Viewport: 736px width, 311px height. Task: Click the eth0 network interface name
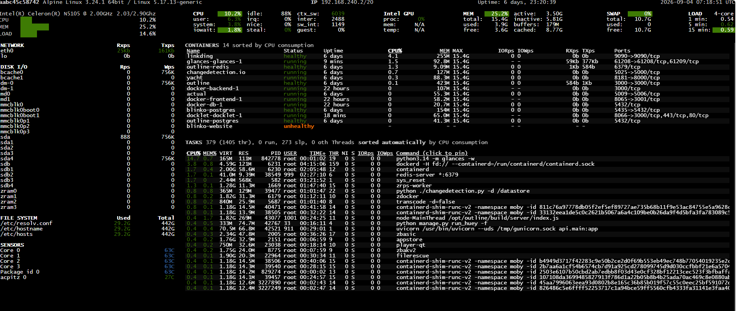(x=7, y=50)
